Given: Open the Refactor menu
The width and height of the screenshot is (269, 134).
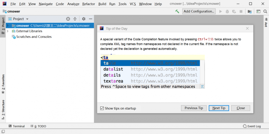Looking at the screenshot, I should tap(89, 4).
